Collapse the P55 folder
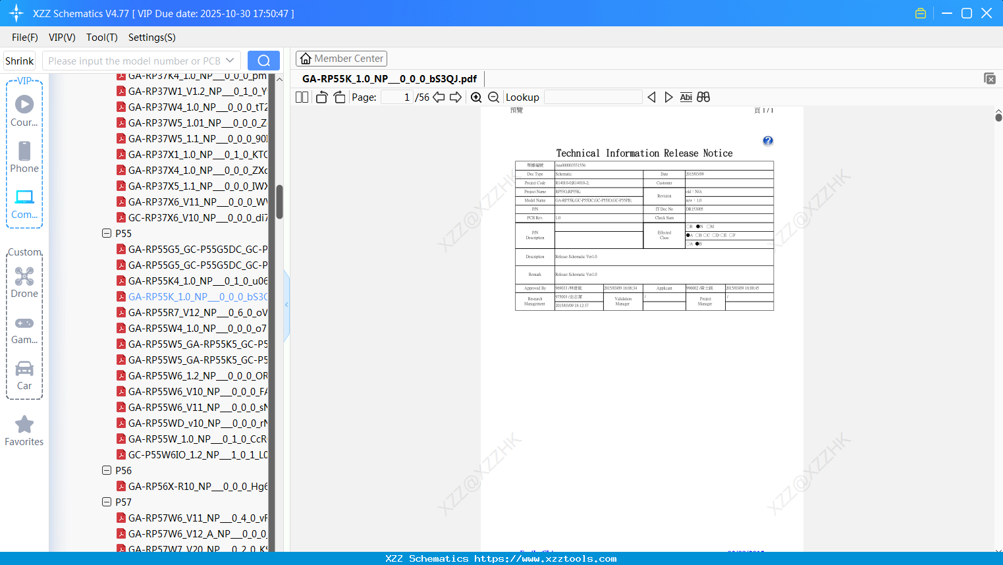Image resolution: width=1003 pixels, height=565 pixels. coord(107,233)
